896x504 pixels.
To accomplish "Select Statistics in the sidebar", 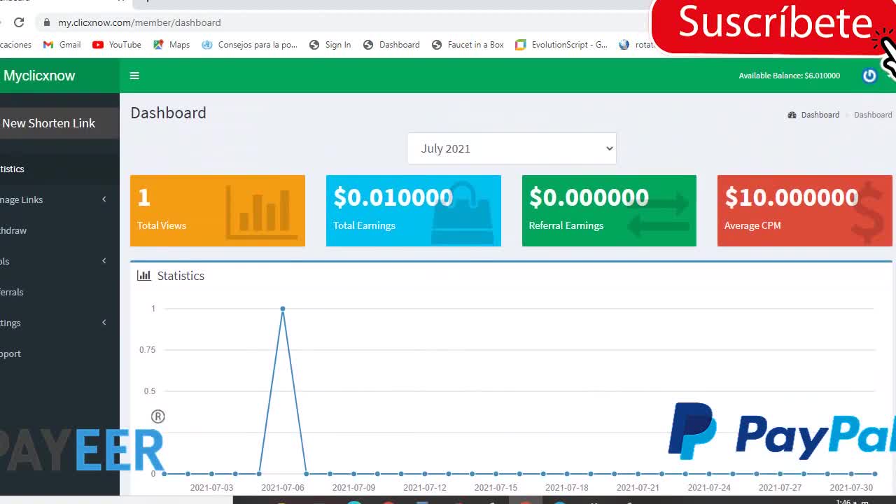I will 59,169.
